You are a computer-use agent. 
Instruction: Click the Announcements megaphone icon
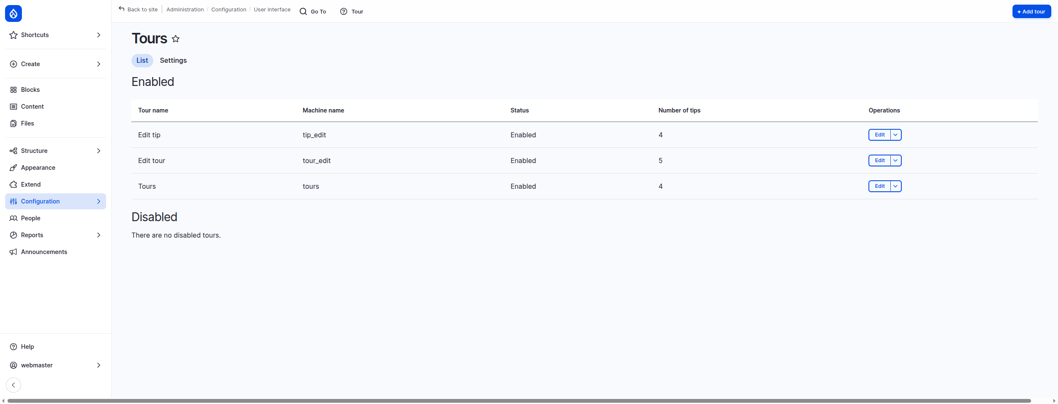pyautogui.click(x=13, y=252)
